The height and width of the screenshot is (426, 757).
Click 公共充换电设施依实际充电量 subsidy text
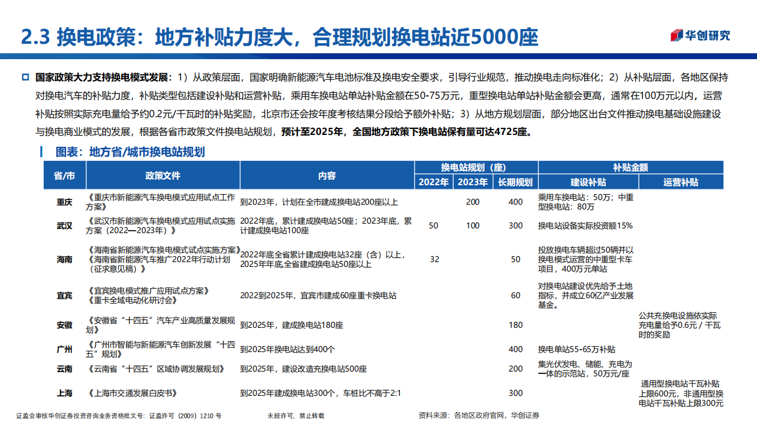(680, 325)
